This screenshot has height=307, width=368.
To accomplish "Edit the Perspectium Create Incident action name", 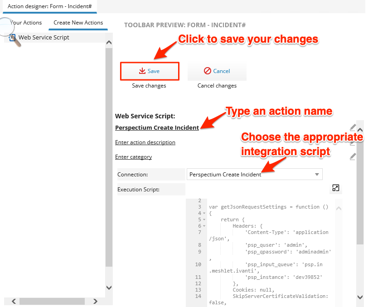I will (x=157, y=127).
